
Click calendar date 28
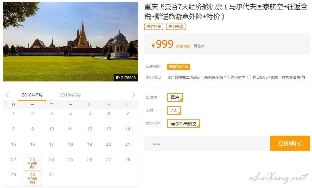(x=128, y=160)
